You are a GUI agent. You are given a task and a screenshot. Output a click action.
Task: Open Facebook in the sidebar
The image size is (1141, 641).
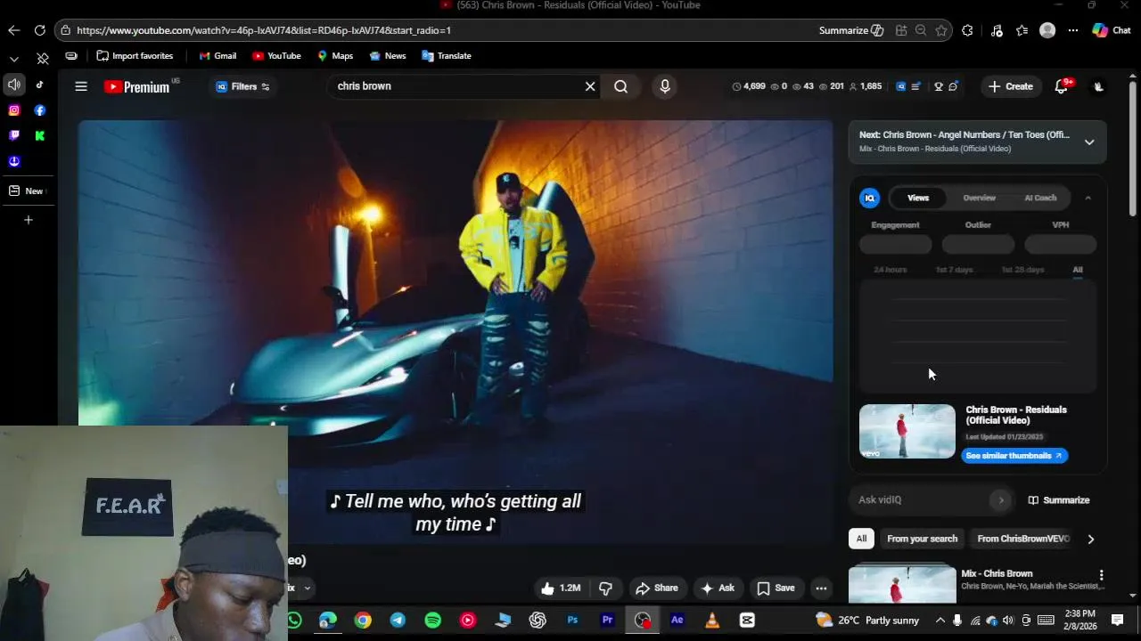coord(40,110)
